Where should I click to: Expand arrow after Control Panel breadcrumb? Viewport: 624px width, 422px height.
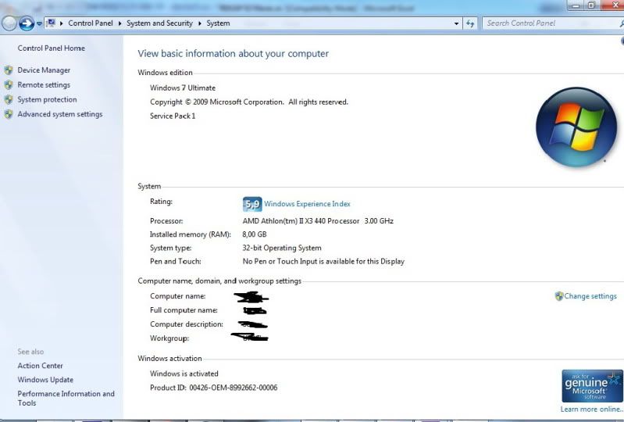[119, 23]
